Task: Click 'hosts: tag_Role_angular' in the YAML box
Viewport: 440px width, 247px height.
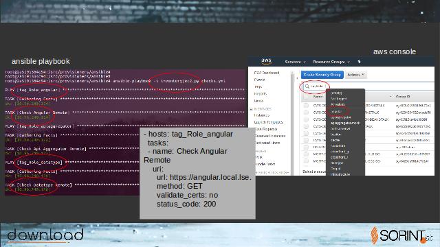Action: (x=190, y=134)
